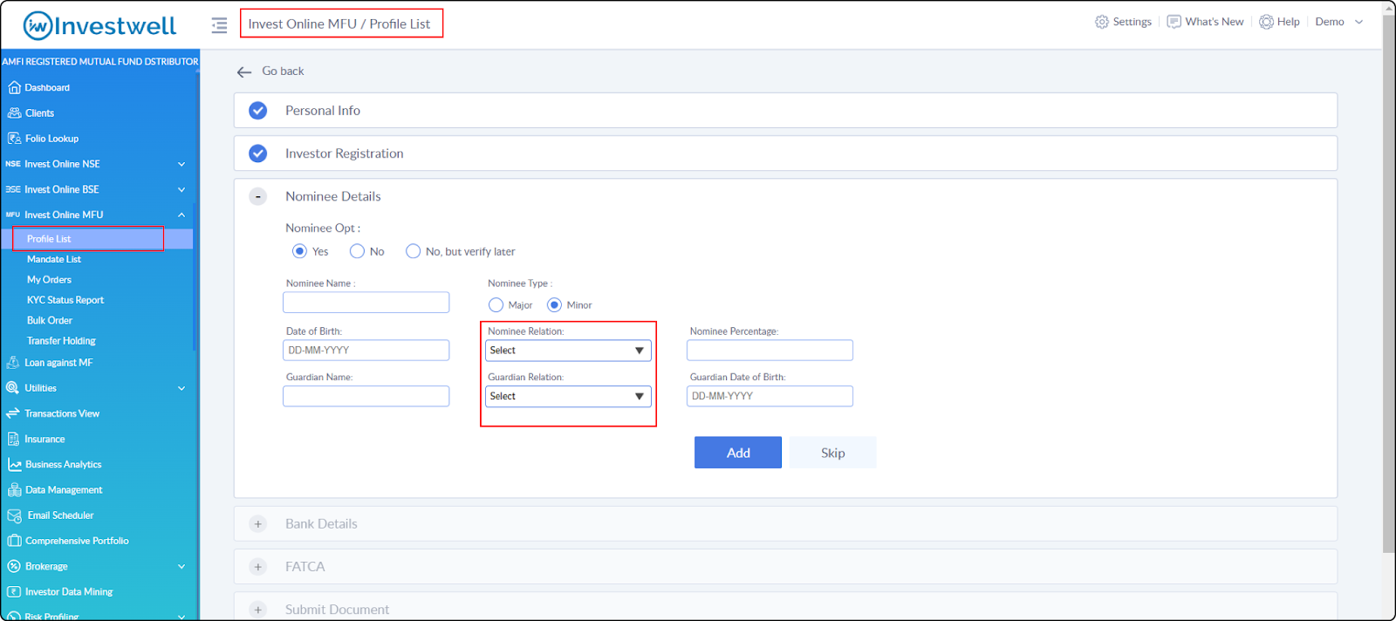The height and width of the screenshot is (621, 1396).
Task: Click the Help link
Action: pyautogui.click(x=1288, y=22)
